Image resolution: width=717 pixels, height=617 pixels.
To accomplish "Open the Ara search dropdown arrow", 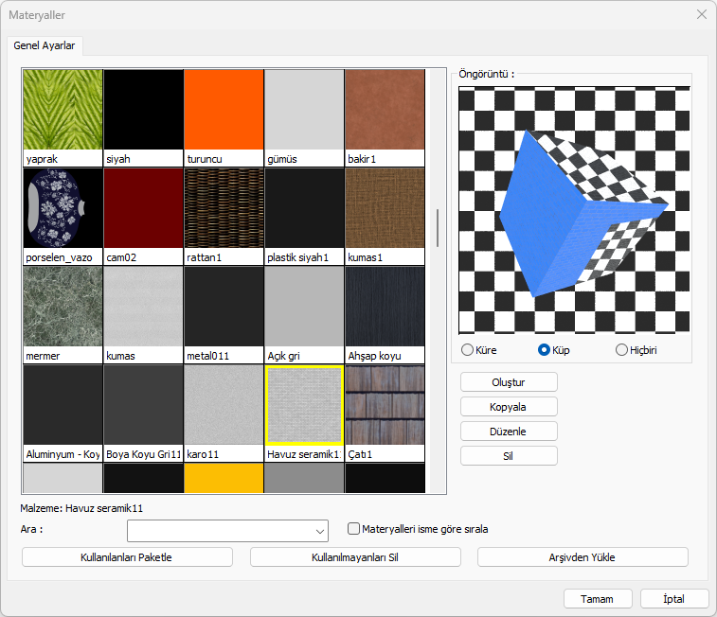I will (320, 531).
